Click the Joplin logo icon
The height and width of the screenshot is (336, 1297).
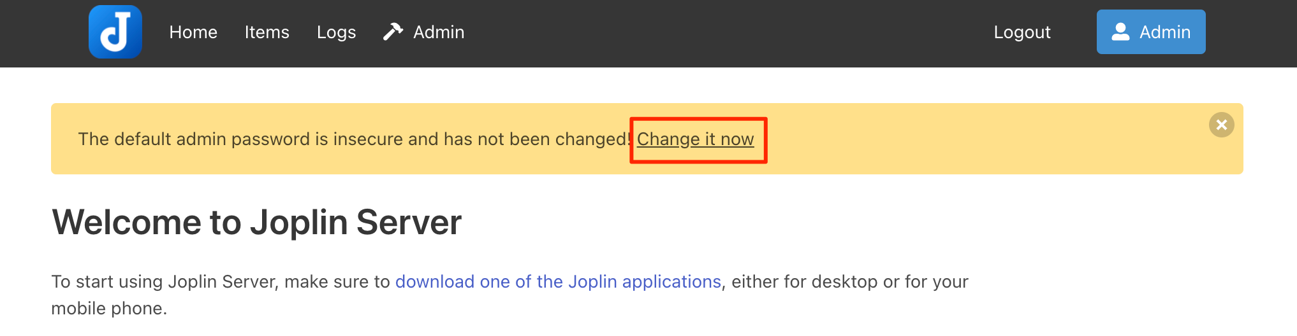coord(115,32)
